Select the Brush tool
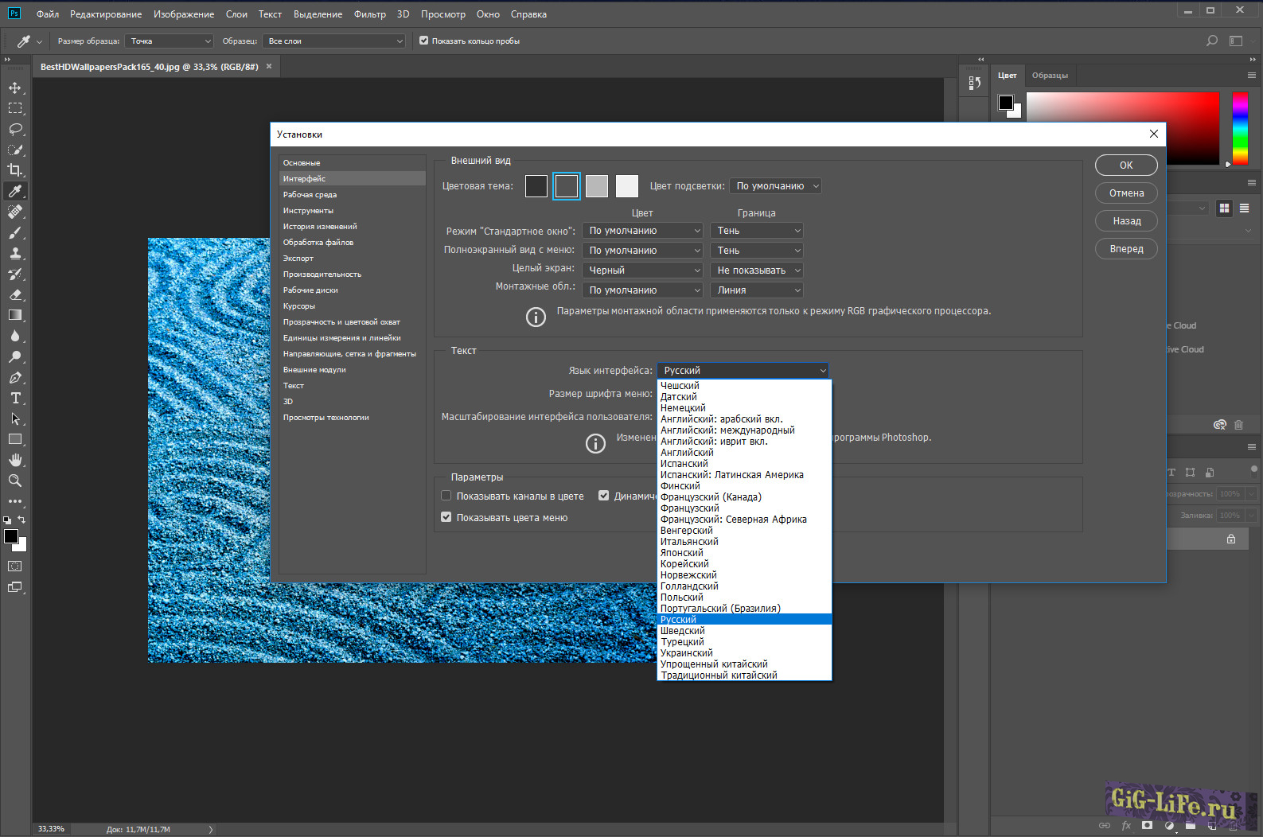The height and width of the screenshot is (837, 1263). click(15, 232)
